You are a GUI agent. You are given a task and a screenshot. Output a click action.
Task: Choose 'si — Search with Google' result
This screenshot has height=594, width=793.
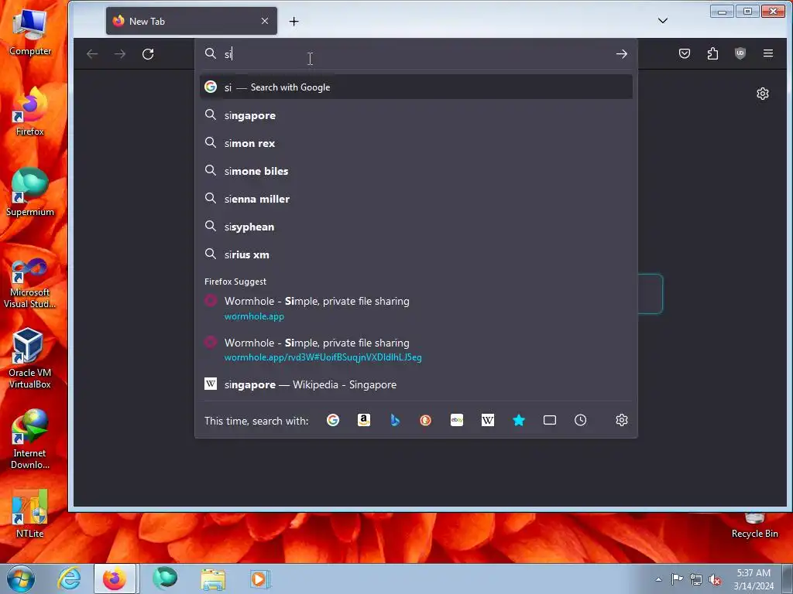(416, 87)
